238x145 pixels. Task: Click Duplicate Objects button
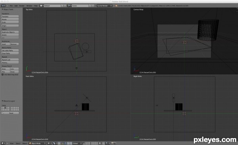tap(10, 32)
